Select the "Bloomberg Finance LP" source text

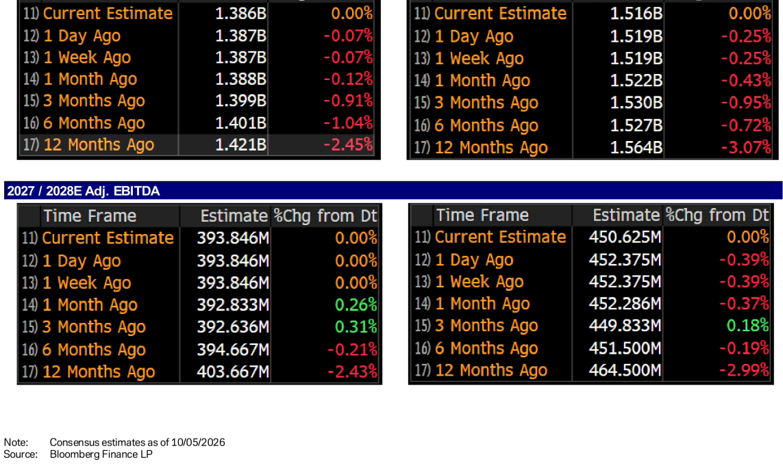click(x=101, y=454)
